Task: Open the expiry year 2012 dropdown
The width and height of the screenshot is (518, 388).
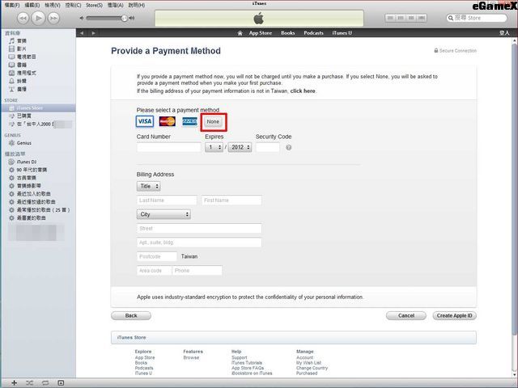Action: click(x=240, y=147)
